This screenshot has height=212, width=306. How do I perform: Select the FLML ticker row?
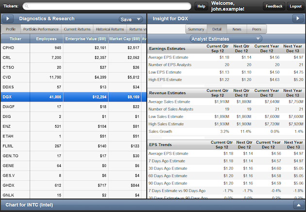pyautogui.click(x=73, y=146)
